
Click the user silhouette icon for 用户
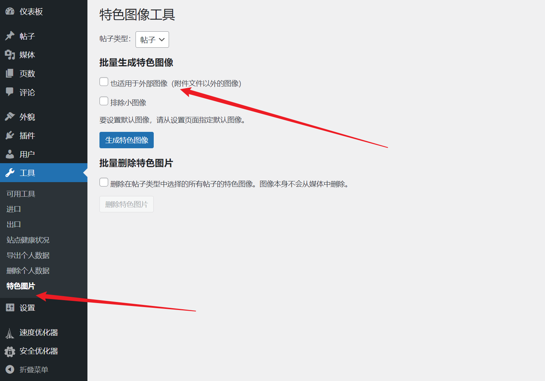click(x=10, y=154)
